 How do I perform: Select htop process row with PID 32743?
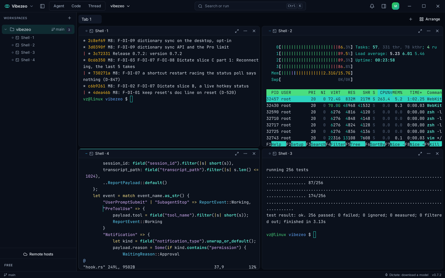[354, 138]
